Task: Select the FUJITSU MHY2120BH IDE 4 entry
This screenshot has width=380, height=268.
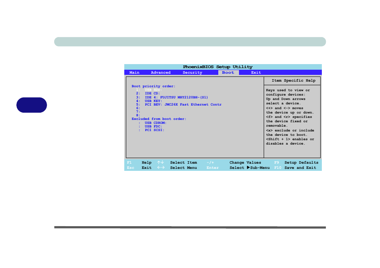Action: (172, 97)
